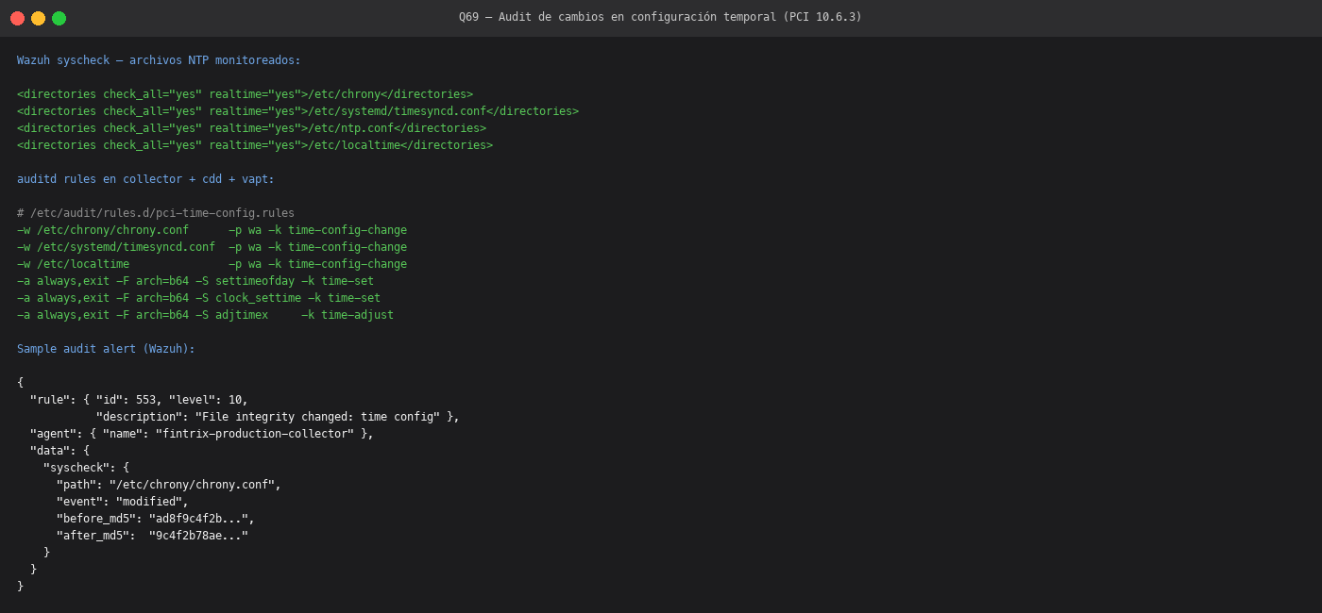Click the "path" /etc/chrony/chrony.conf JSON line
This screenshot has height=613, width=1322.
tap(169, 485)
